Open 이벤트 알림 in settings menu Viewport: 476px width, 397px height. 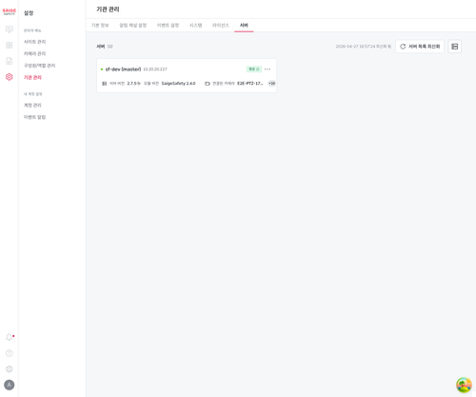35,117
